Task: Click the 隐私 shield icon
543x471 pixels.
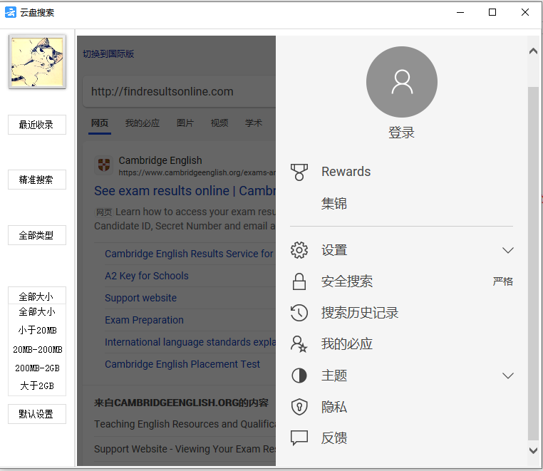Action: (x=299, y=407)
